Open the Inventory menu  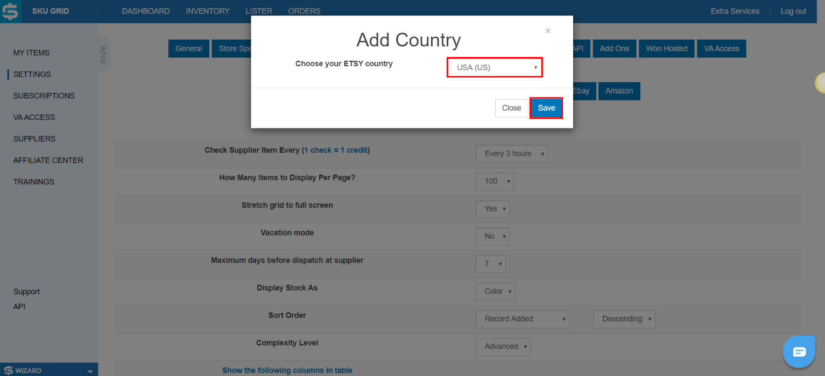pyautogui.click(x=208, y=11)
